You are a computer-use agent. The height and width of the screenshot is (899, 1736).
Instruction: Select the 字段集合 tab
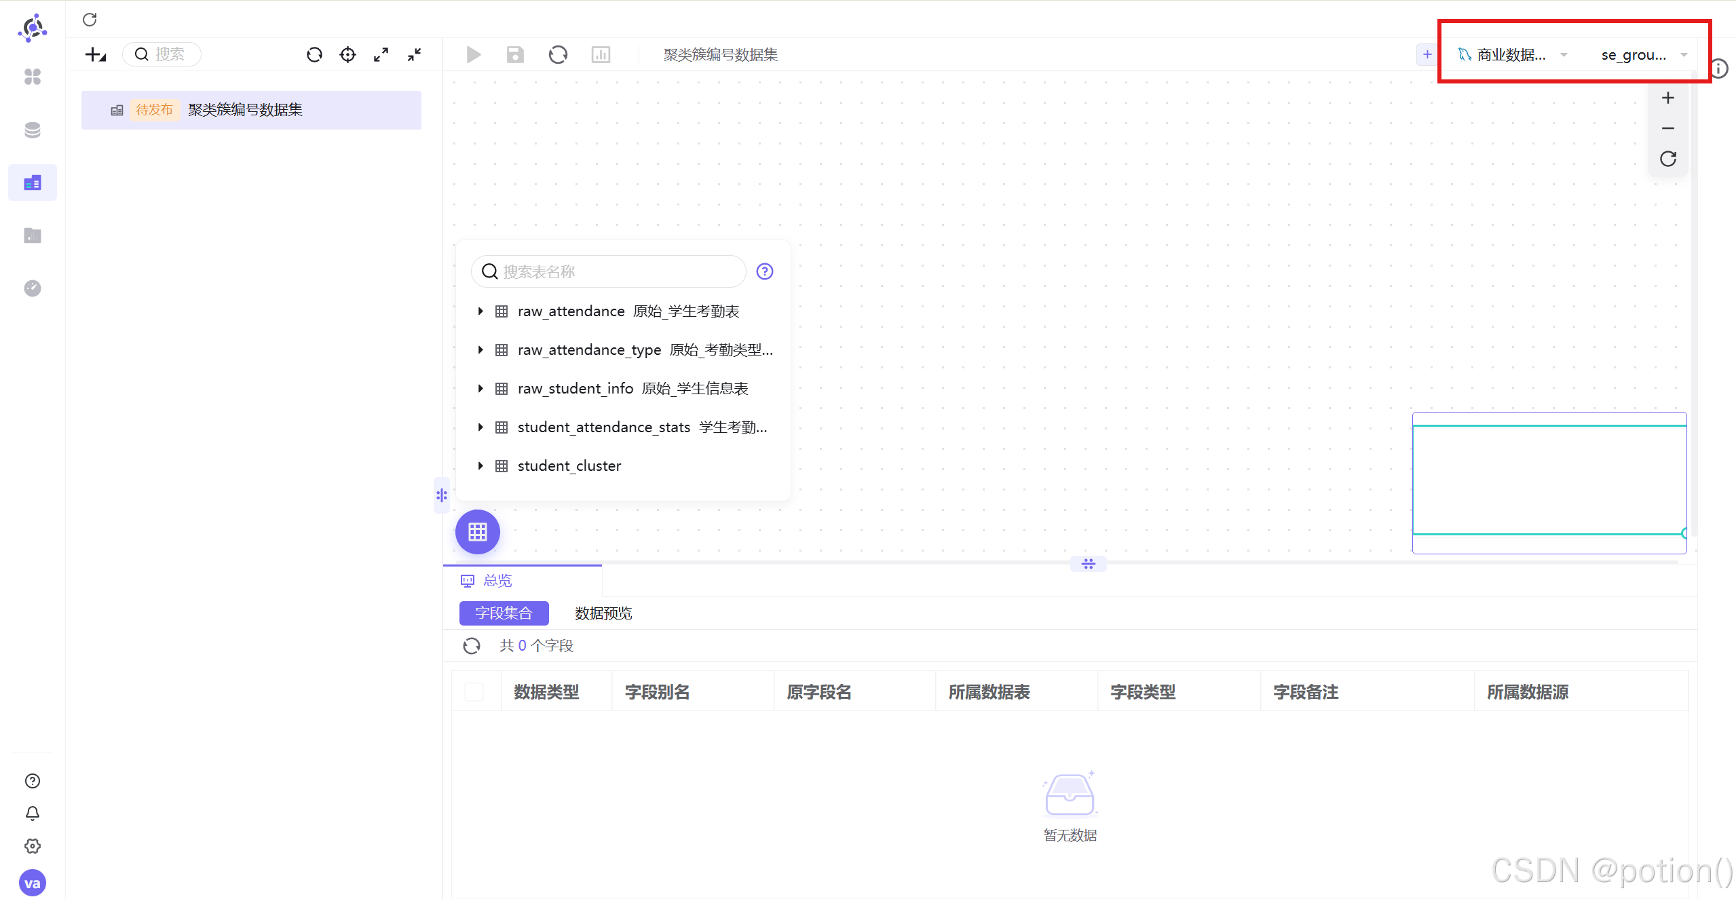click(504, 613)
